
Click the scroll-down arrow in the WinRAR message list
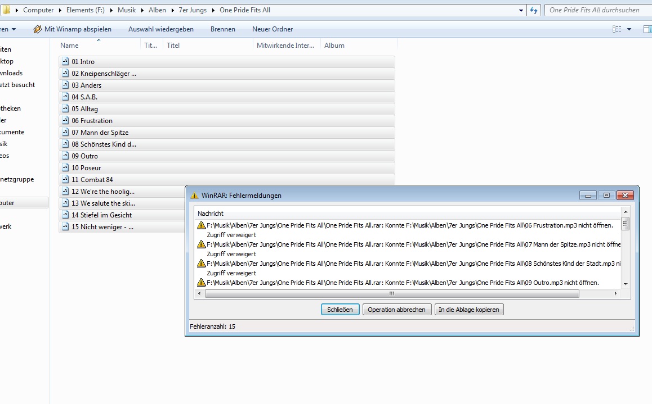tap(626, 284)
